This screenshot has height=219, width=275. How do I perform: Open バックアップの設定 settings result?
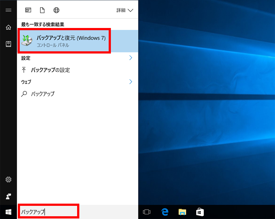[x=78, y=70]
